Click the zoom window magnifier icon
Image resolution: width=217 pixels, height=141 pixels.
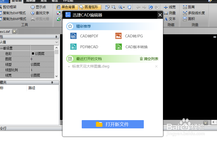coord(114,7)
